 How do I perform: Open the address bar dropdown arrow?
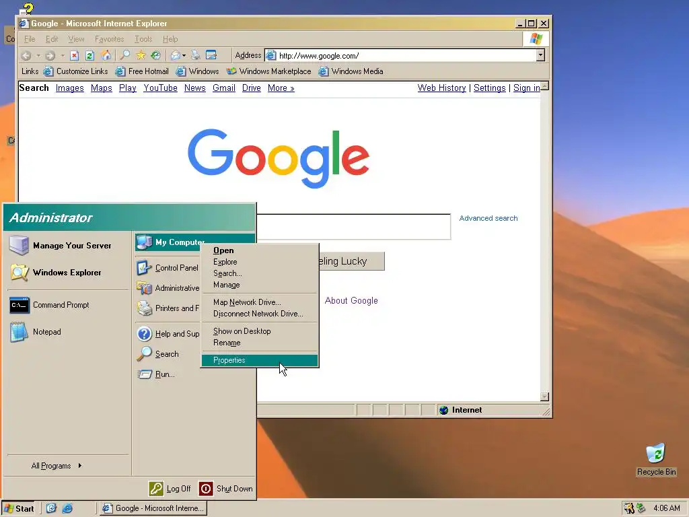pyautogui.click(x=540, y=55)
